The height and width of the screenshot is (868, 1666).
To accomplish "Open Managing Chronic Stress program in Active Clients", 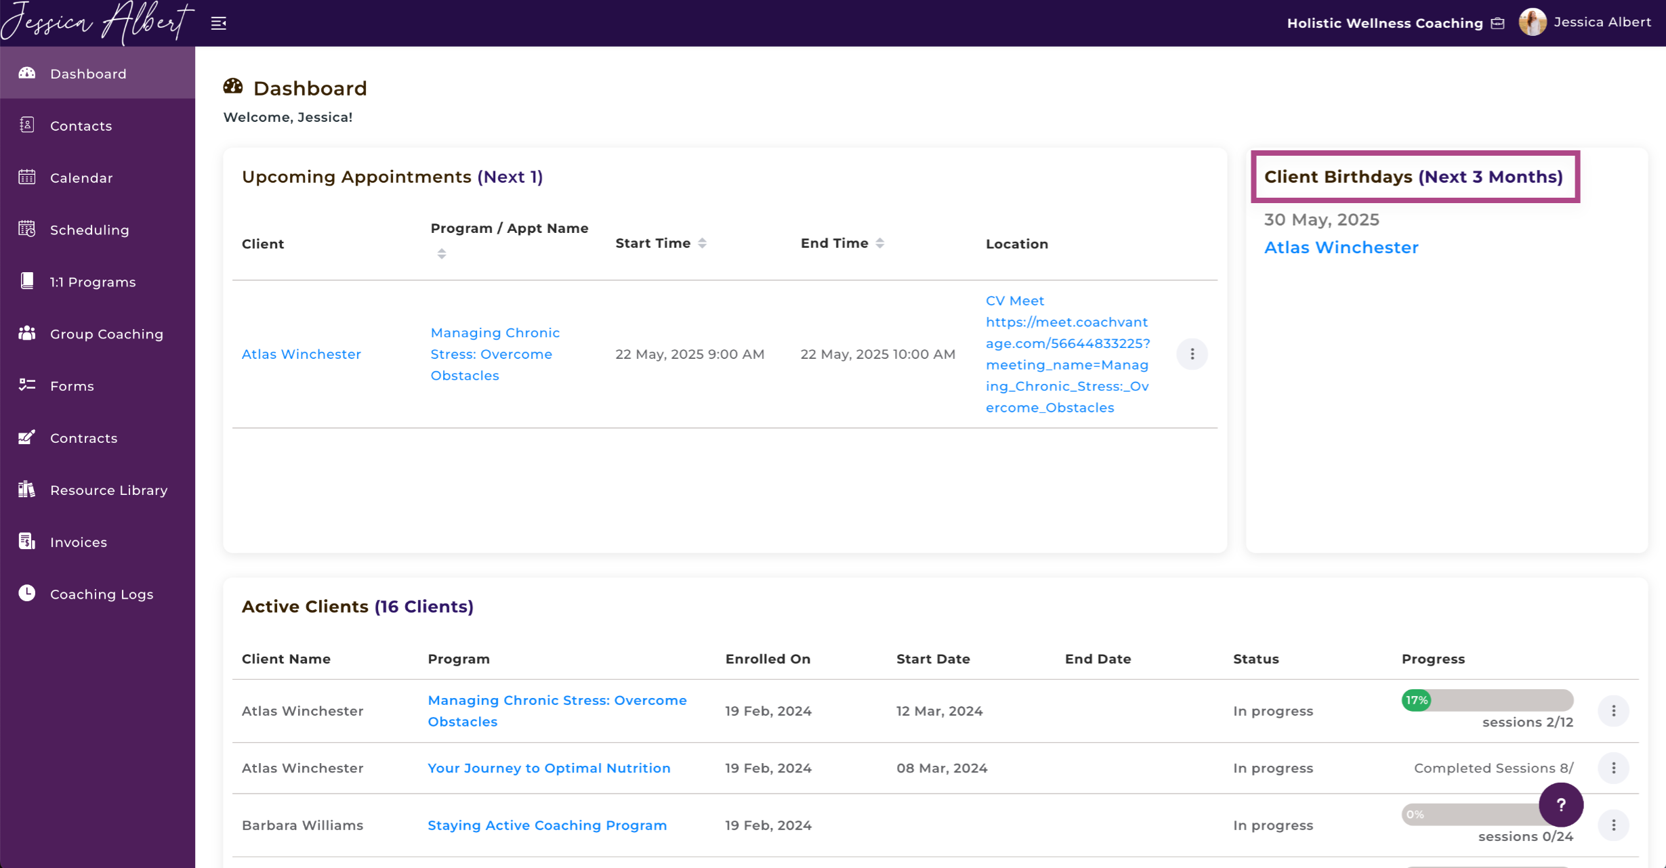I will pyautogui.click(x=557, y=711).
